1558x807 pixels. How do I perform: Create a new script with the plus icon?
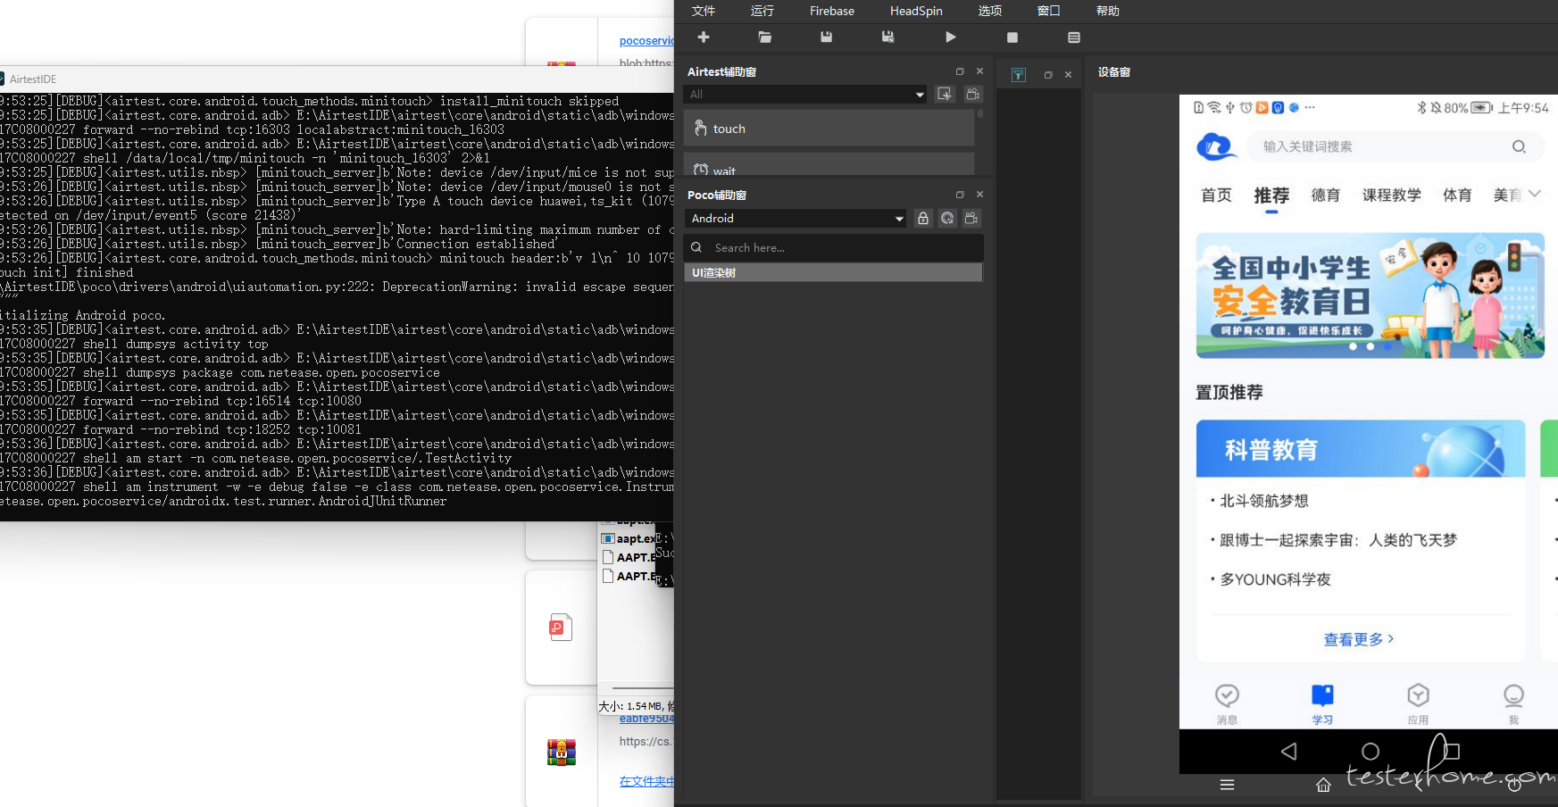704,37
